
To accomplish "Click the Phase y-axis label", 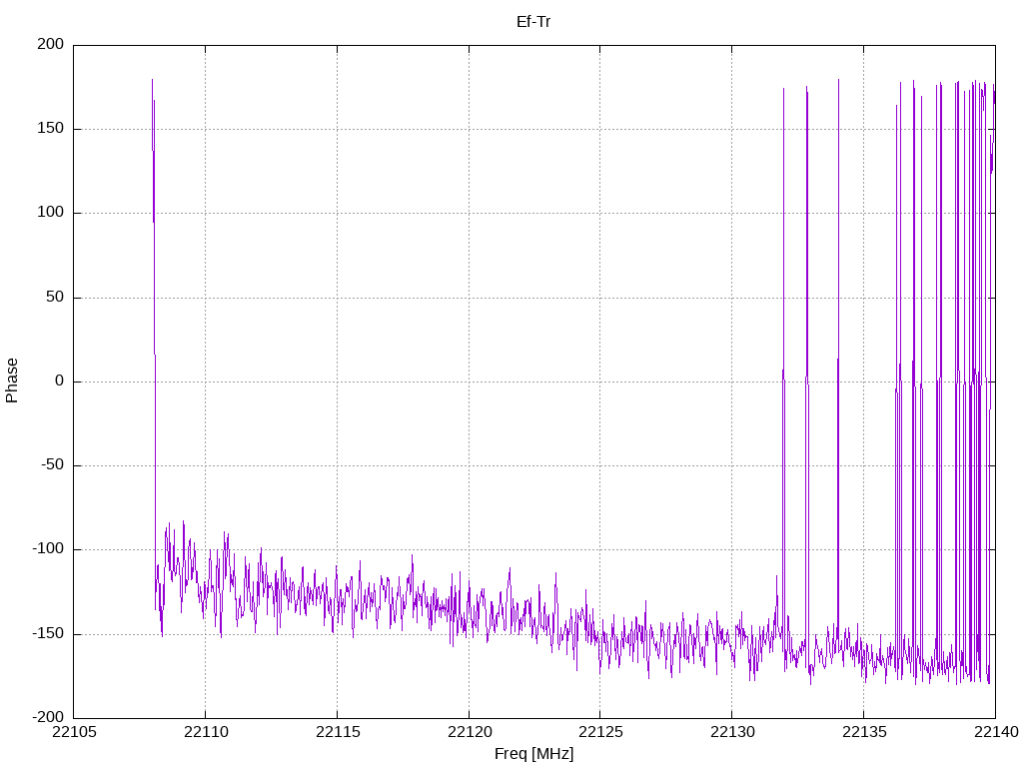I will 12,381.
